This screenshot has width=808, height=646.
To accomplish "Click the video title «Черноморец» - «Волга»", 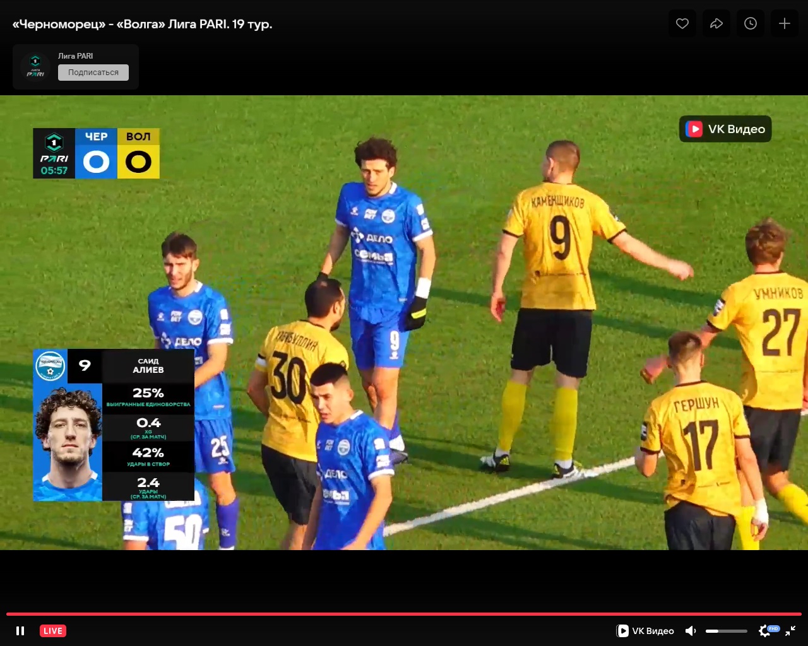I will (x=142, y=24).
